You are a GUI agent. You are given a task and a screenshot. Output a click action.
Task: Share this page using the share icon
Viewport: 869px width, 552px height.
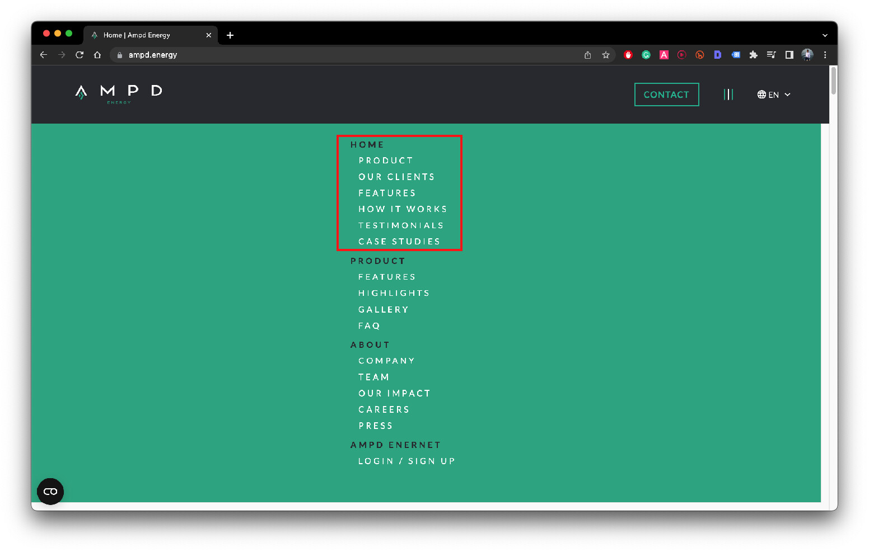point(587,55)
